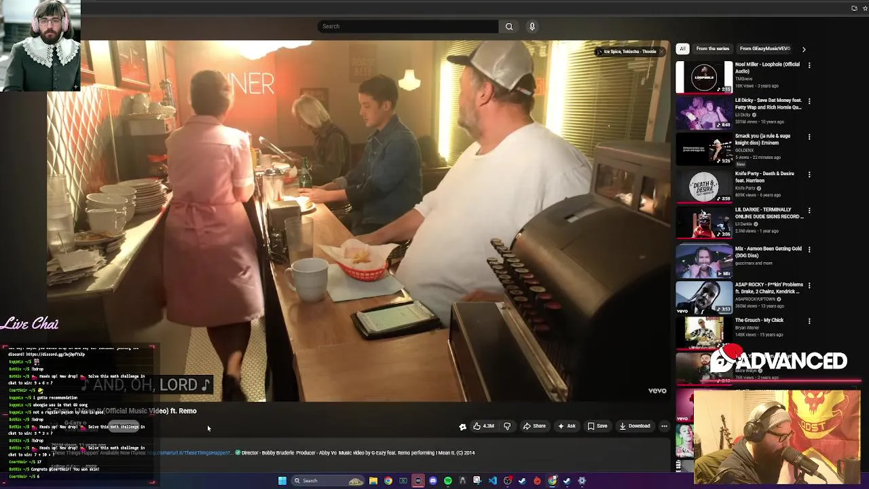869x489 pixels.
Task: Open Lil Dicky Save Dat Money thumbnail
Action: tap(704, 113)
